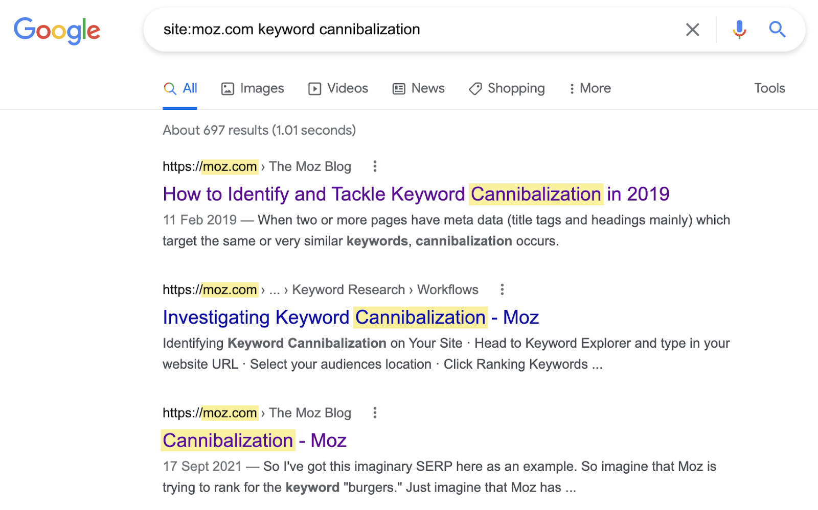Open three-dot menu beside Keyword Research › Workflows
Viewport: 818px width, 510px height.
(x=502, y=289)
